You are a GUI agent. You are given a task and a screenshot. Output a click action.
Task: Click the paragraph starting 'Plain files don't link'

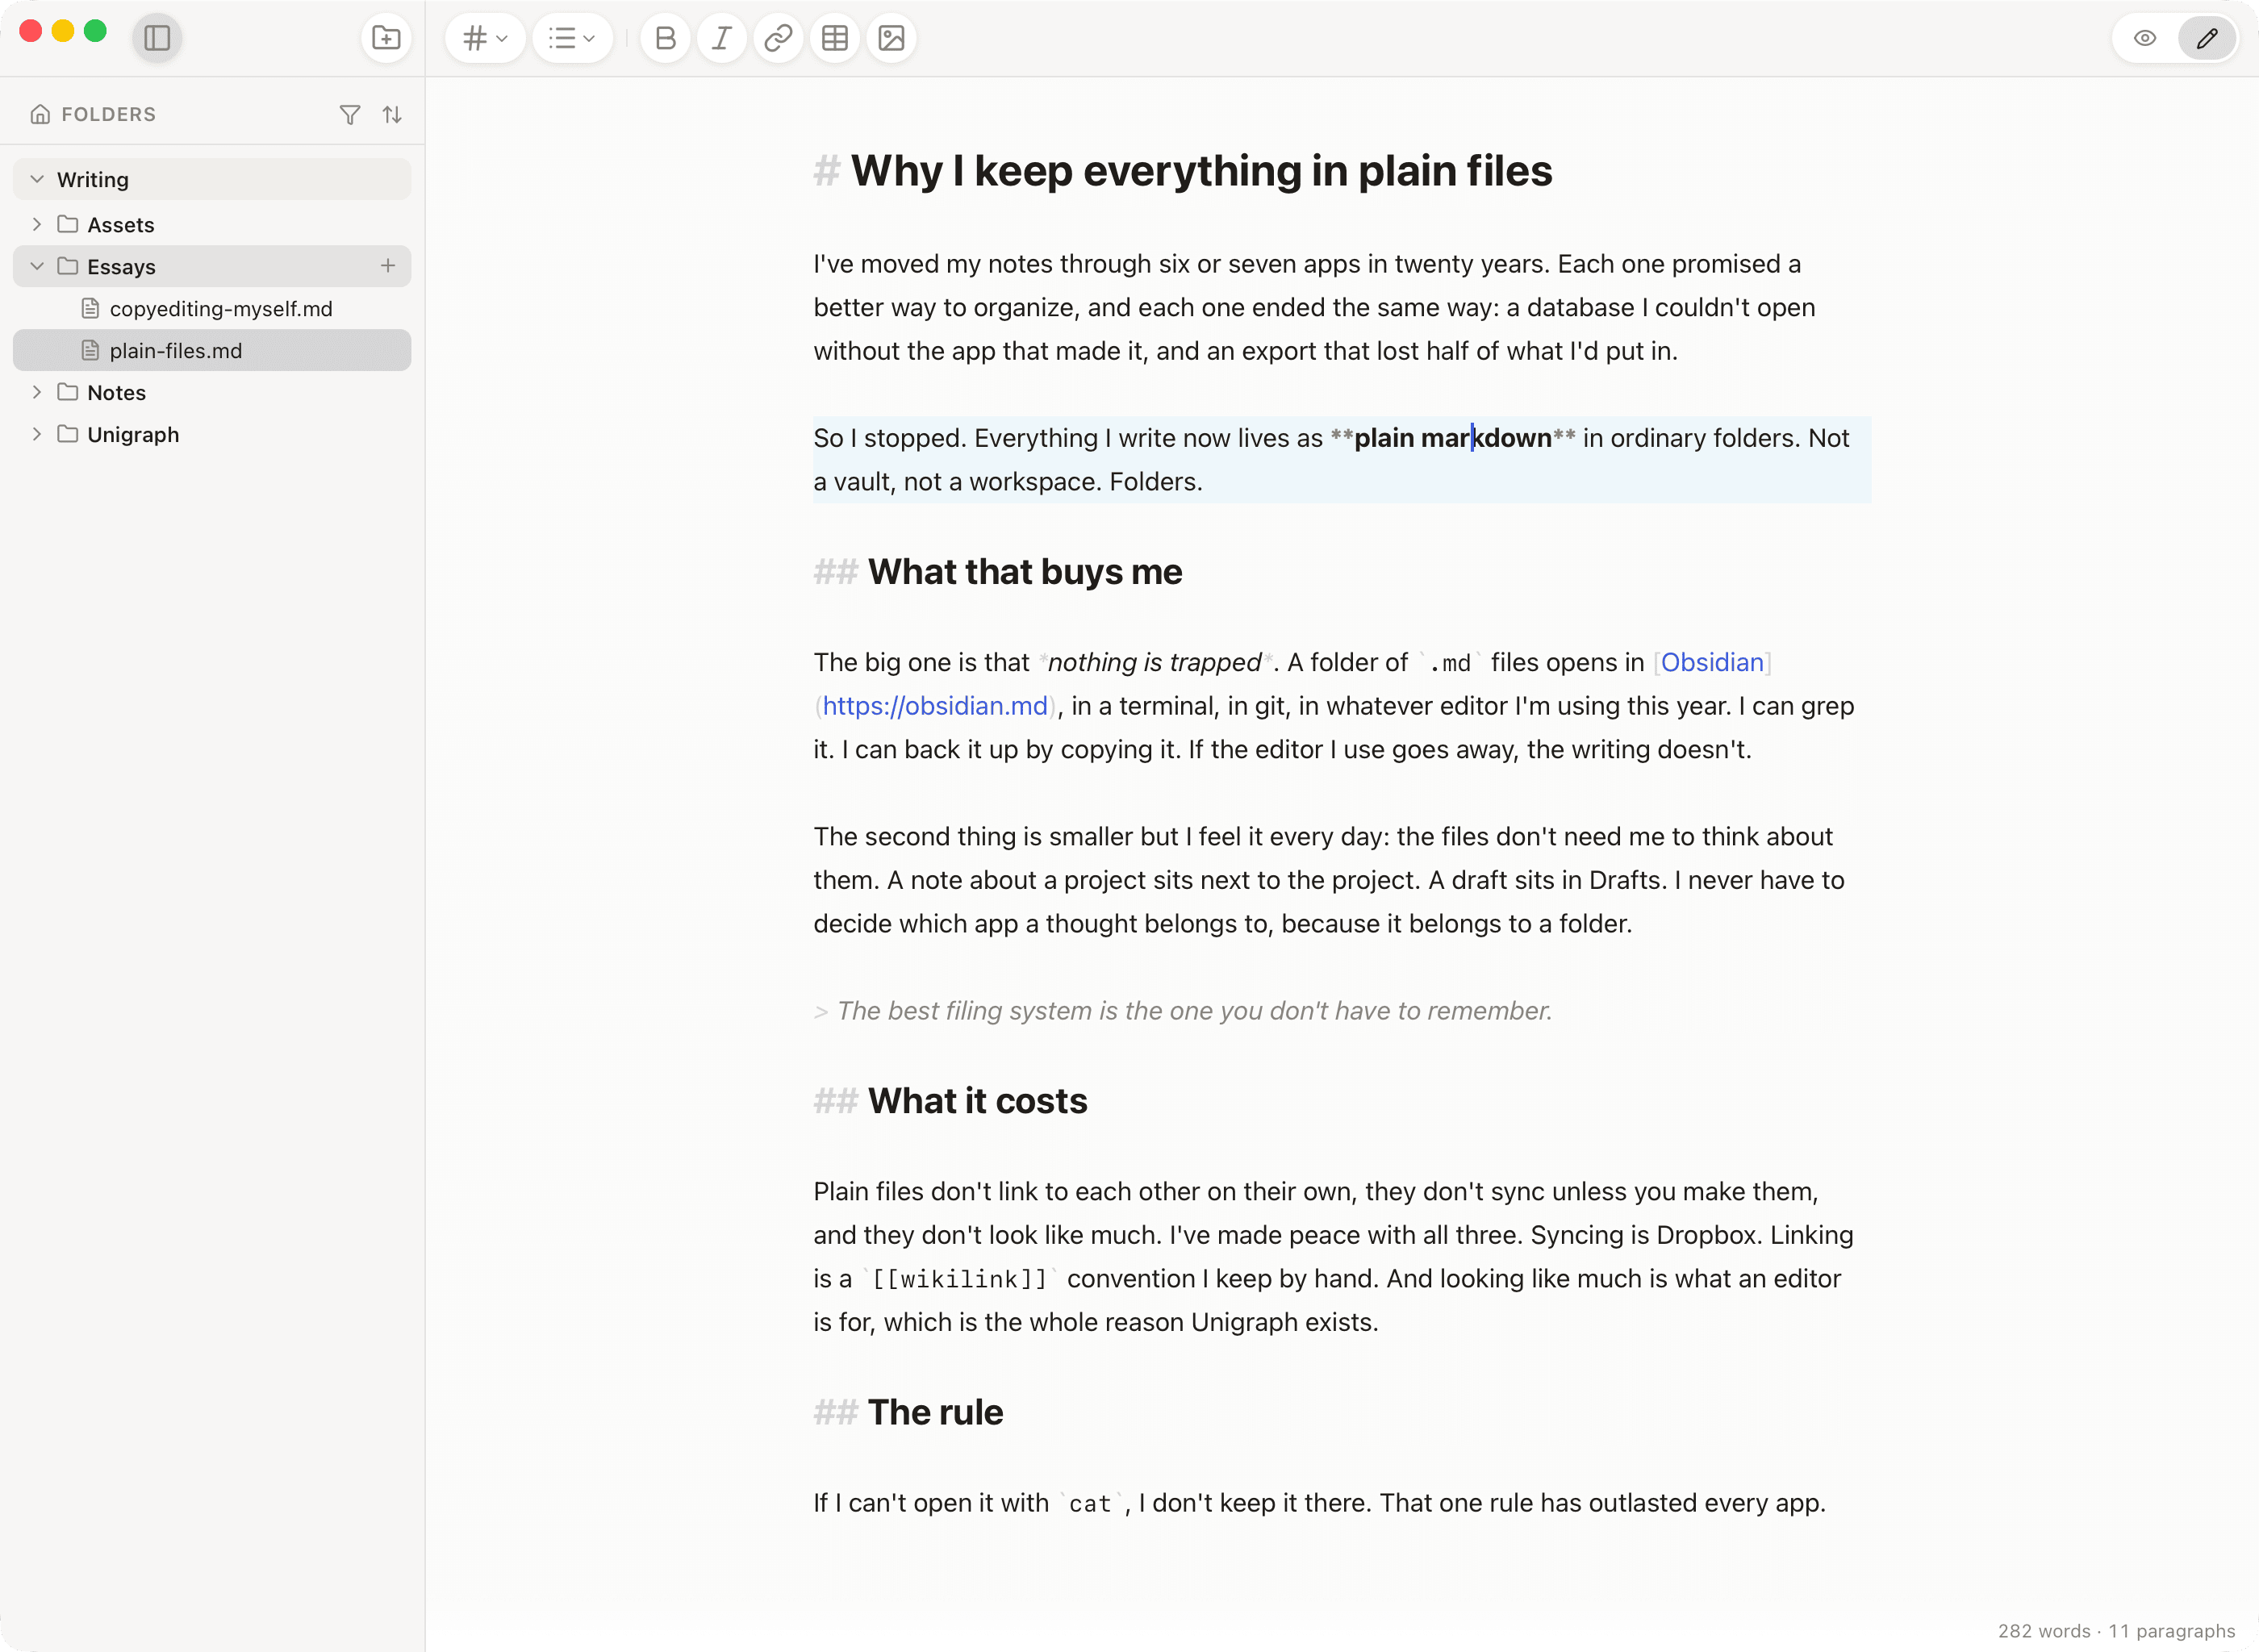click(x=1333, y=1257)
